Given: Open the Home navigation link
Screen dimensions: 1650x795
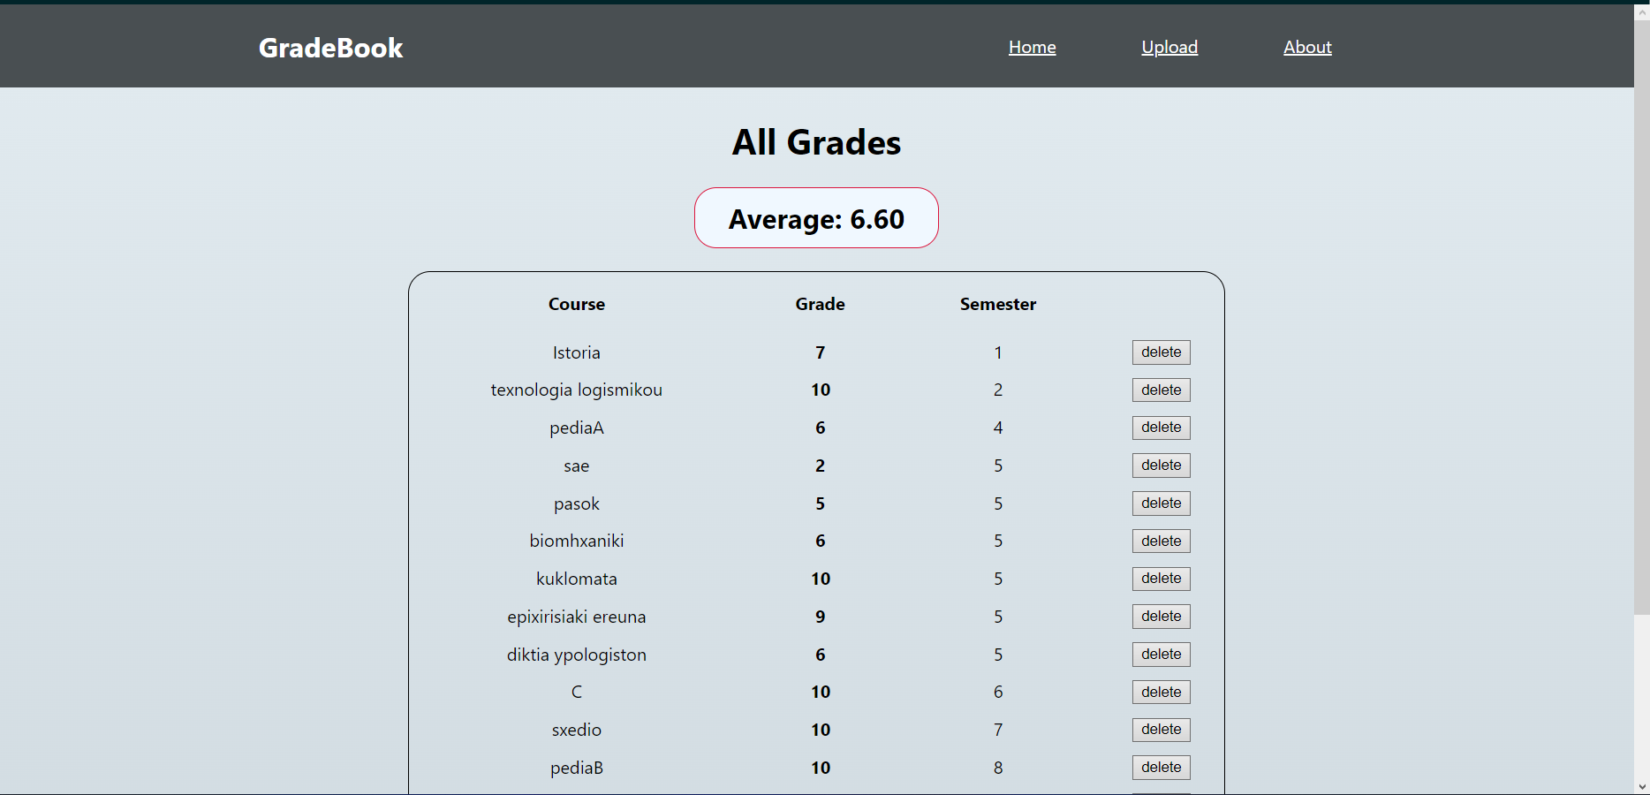Looking at the screenshot, I should click(x=1032, y=47).
